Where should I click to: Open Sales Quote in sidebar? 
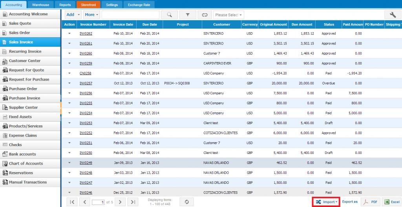point(30,23)
